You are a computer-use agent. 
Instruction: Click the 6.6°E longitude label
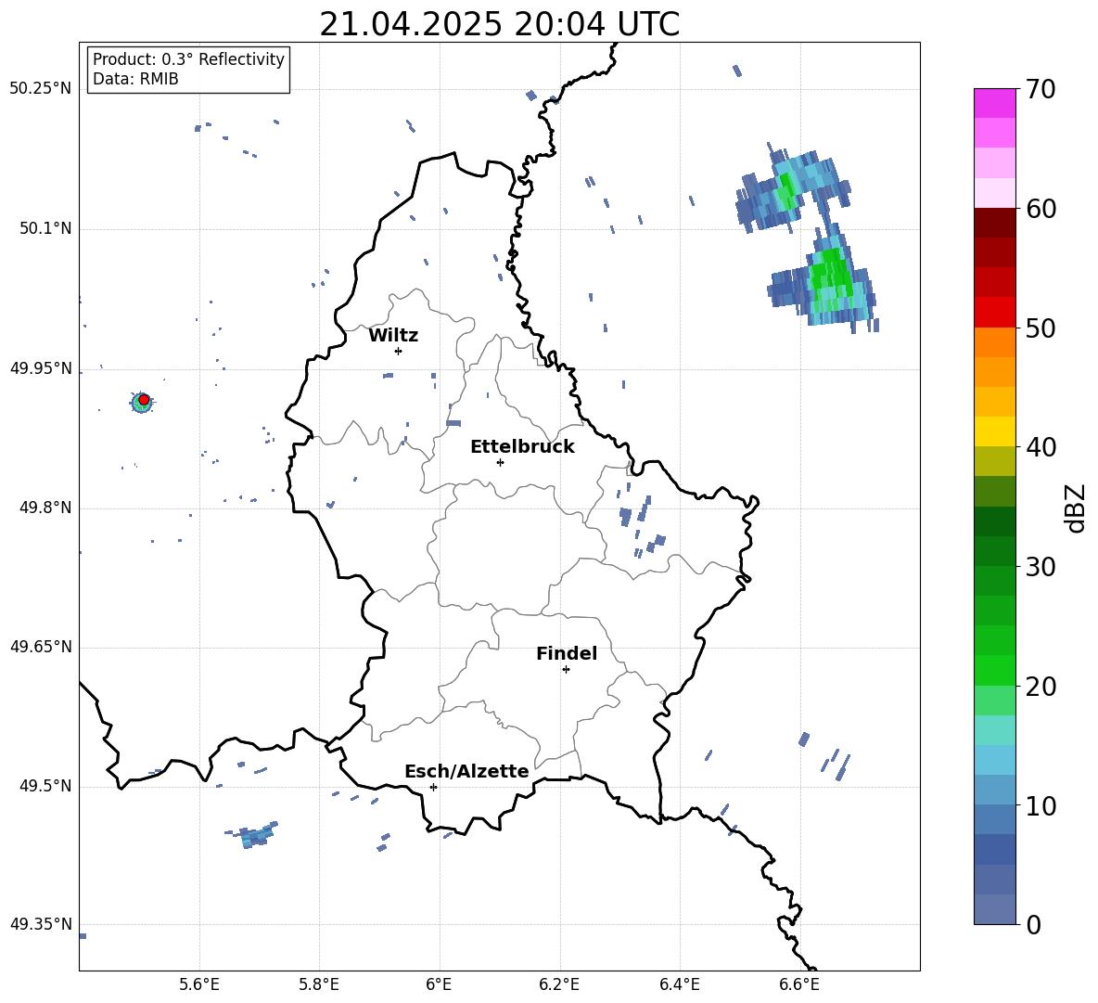(x=799, y=985)
